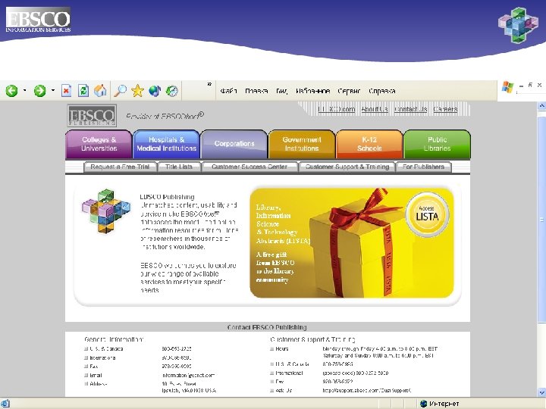Select the Public Libraries tab
546x409 pixels.
click(x=437, y=144)
